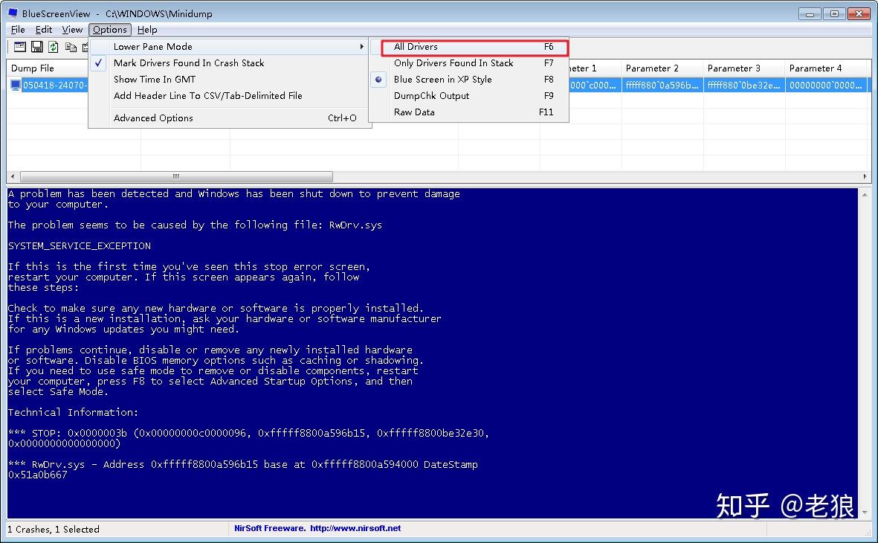Viewport: 878px width, 543px height.
Task: Click the horizontal scrollbar thumb of the dump list
Action: pos(176,176)
